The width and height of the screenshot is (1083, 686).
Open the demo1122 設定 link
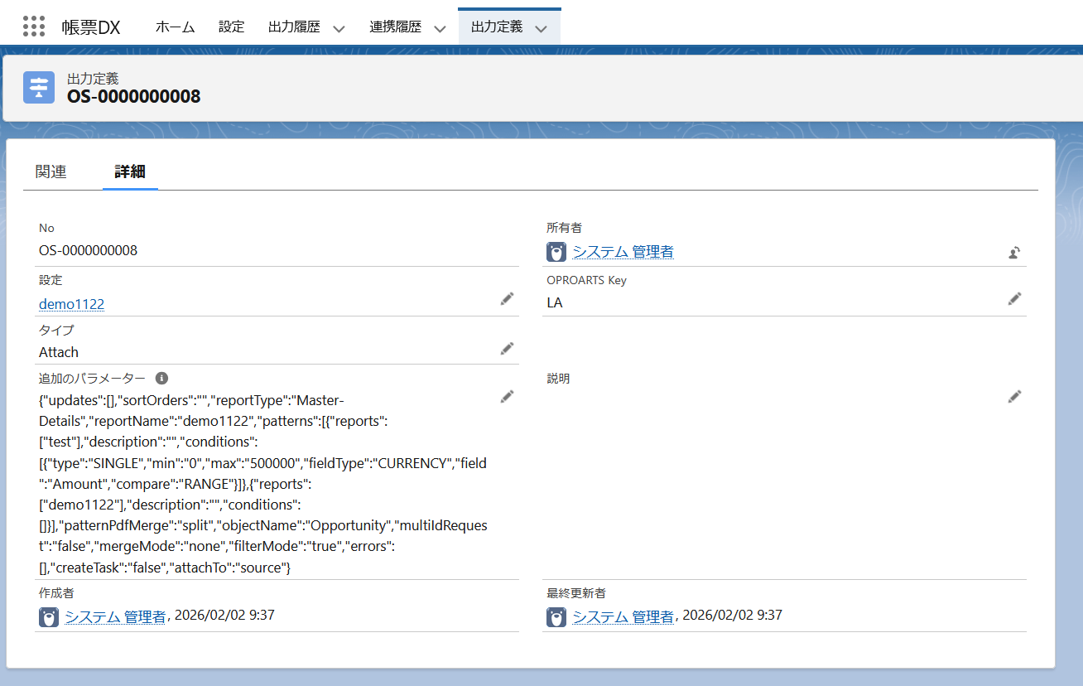[x=72, y=304]
